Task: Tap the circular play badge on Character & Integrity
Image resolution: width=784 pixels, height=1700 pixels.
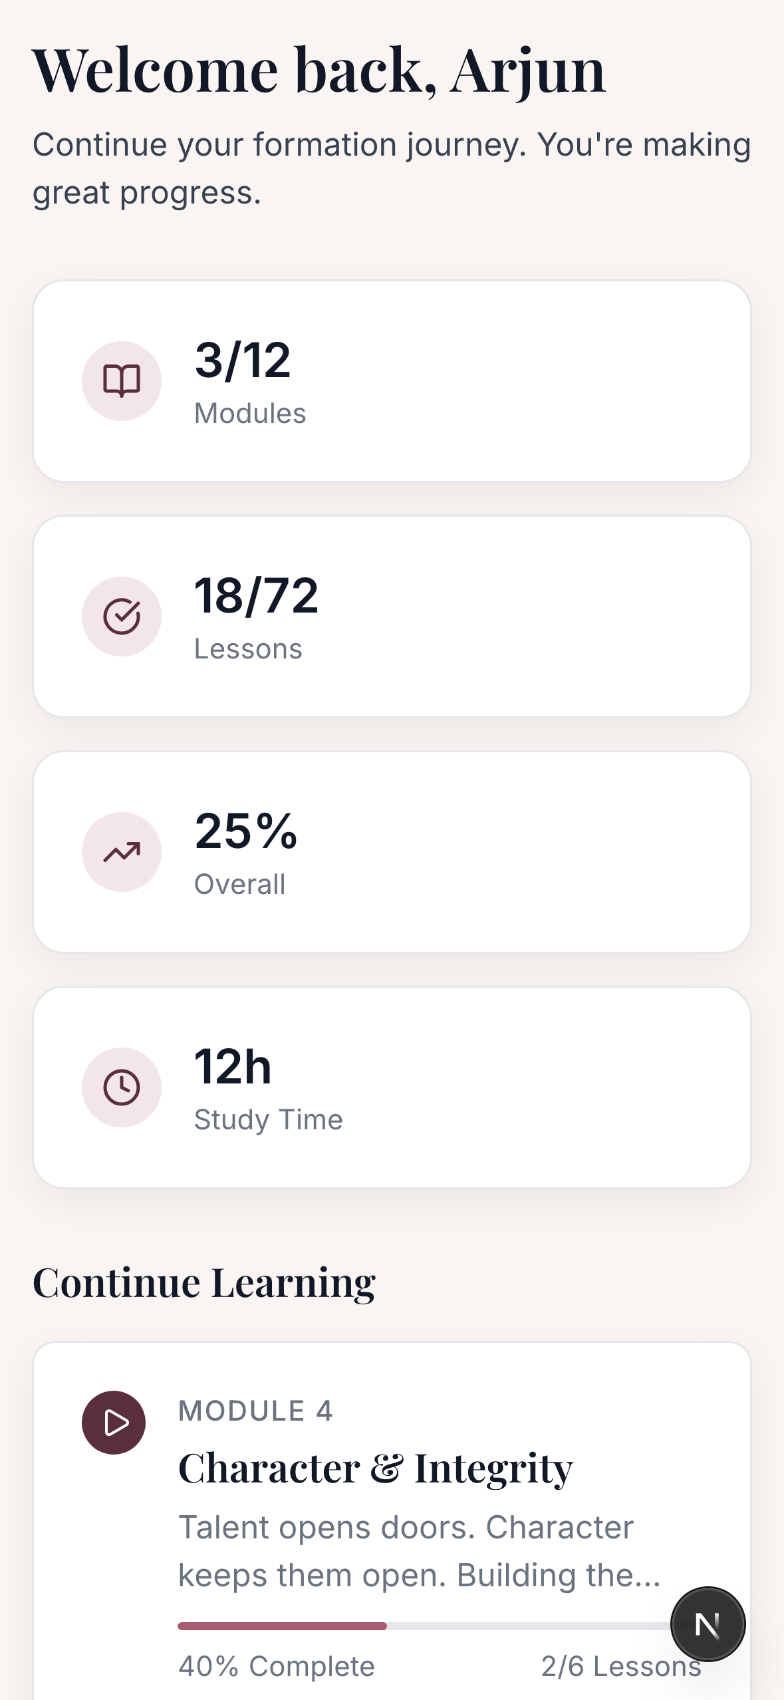Action: click(x=113, y=1423)
